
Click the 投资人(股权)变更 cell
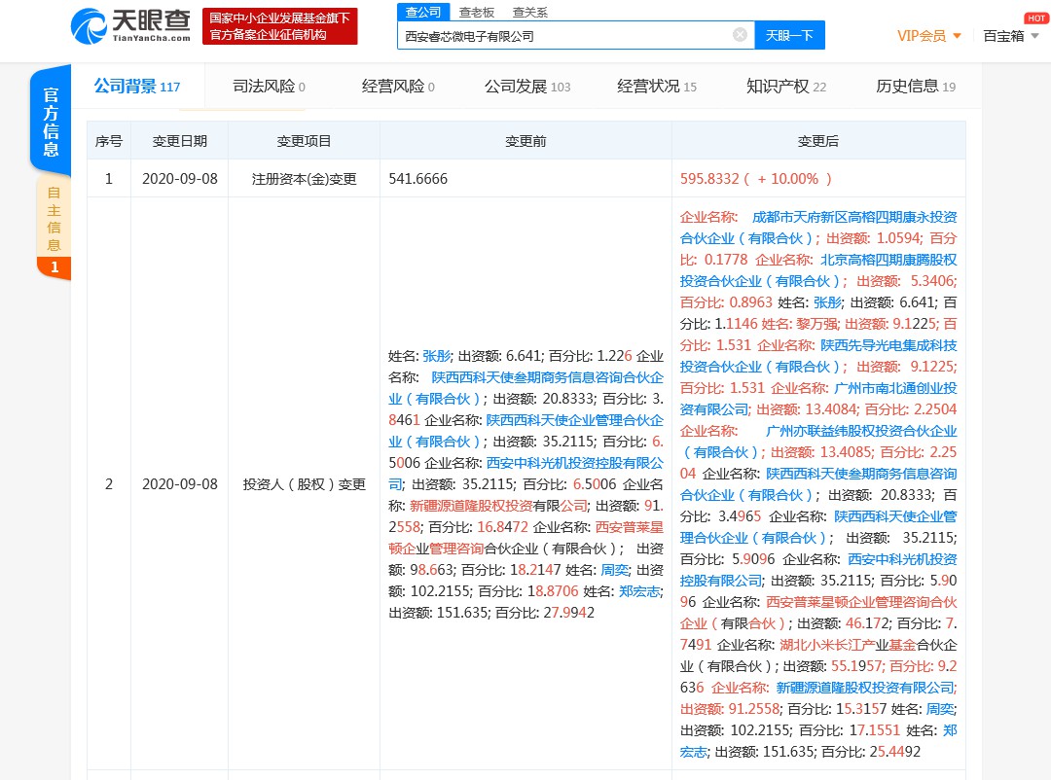(305, 483)
